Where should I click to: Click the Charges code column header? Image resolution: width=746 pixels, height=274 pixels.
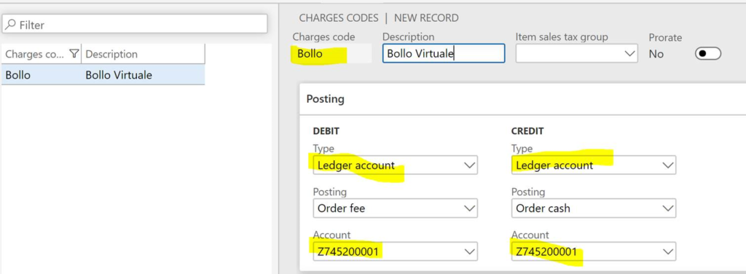(x=41, y=54)
